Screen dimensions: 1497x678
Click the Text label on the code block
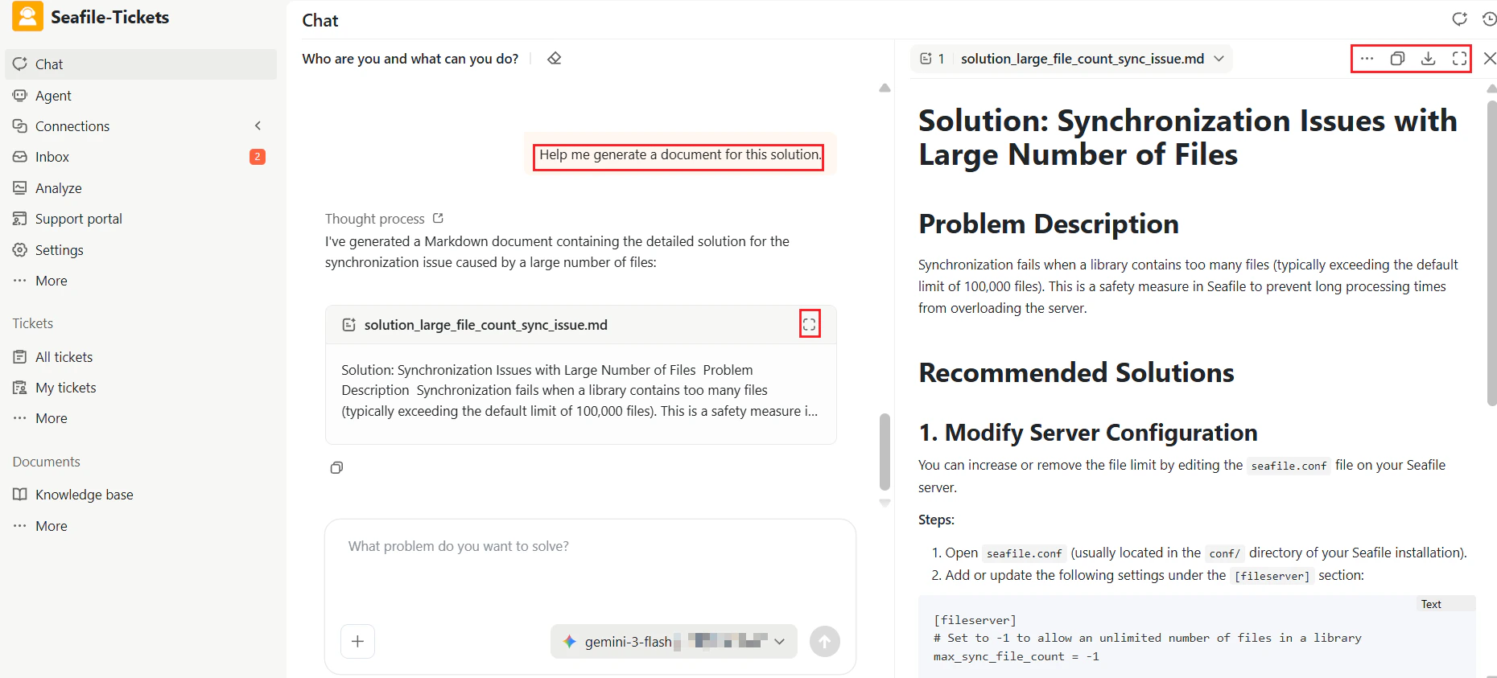pyautogui.click(x=1431, y=604)
